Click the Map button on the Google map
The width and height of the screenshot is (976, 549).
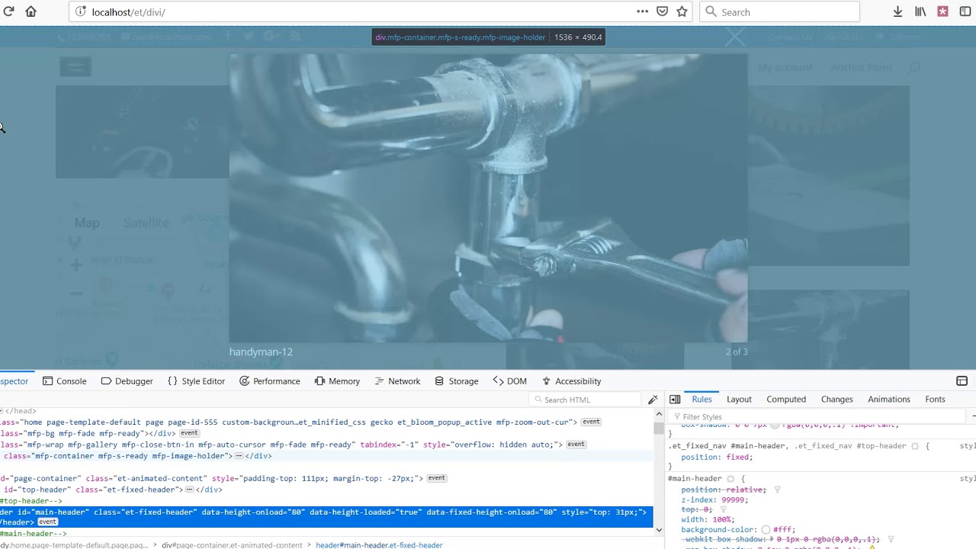[87, 223]
